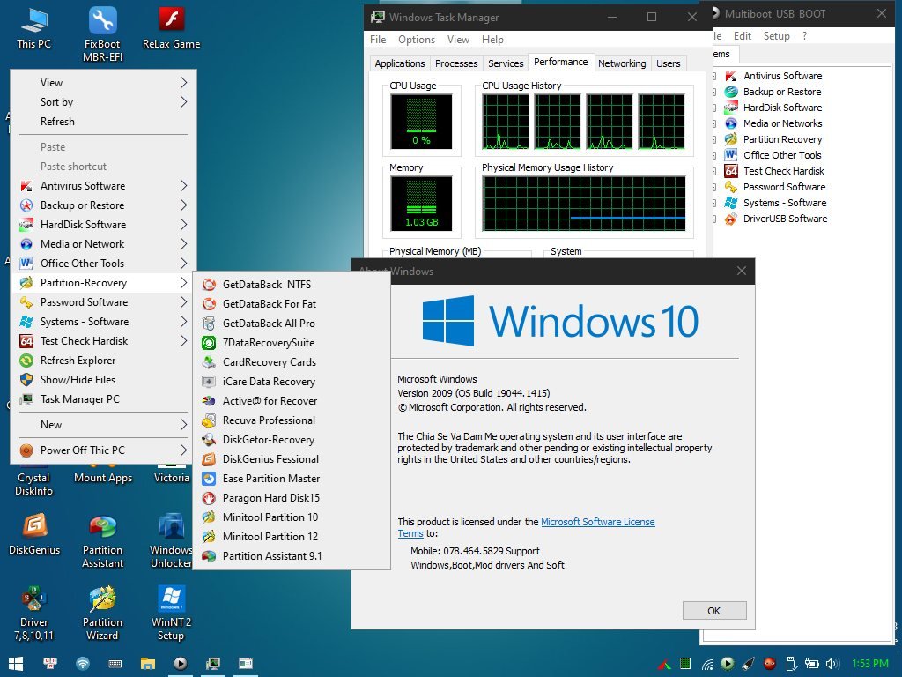This screenshot has height=677, width=902.
Task: Expand View submenu in context menu
Action: pos(104,82)
